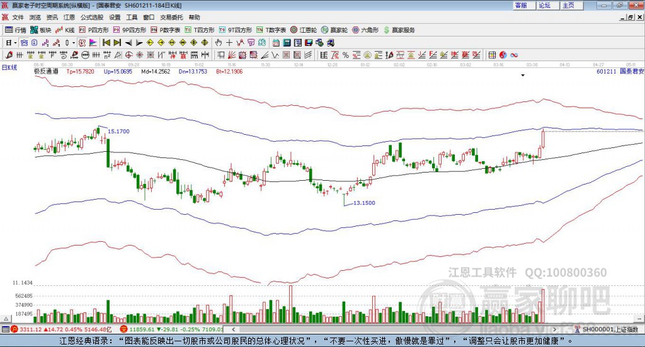Click the pink flag chart icon
This screenshot has height=347, width=645.
[x=93, y=43]
